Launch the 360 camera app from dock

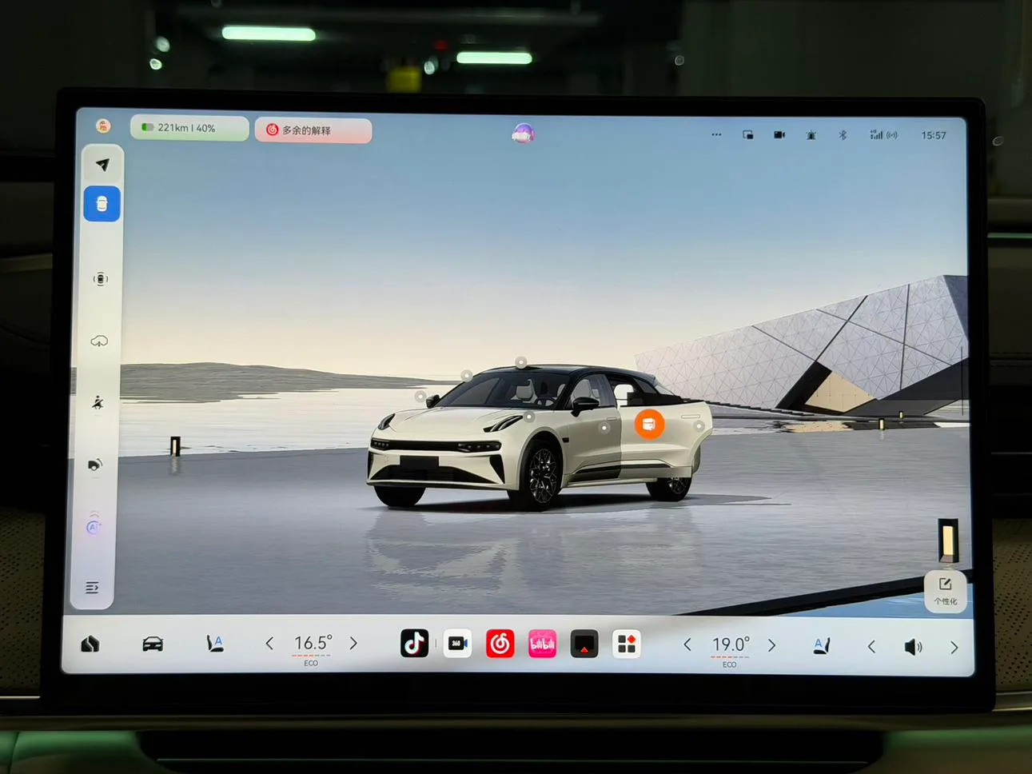pyautogui.click(x=457, y=643)
